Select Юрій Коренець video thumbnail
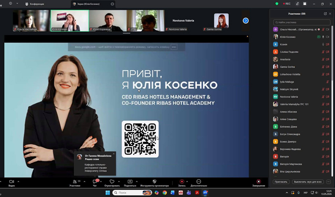Image resolution: width=335 pixels, height=197 pixels. pos(108,21)
